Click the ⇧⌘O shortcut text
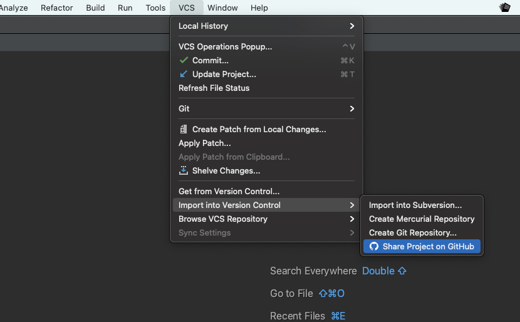Screen dimensions: 520x322 pos(331,293)
